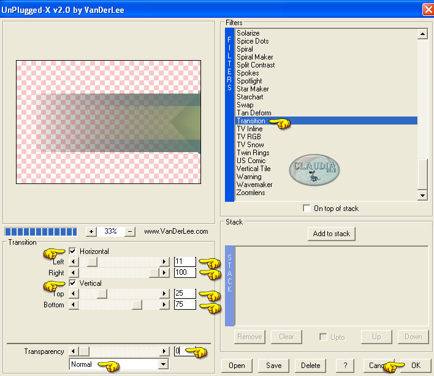Click the Left value field showing 11
The height and width of the screenshot is (376, 434).
click(185, 262)
